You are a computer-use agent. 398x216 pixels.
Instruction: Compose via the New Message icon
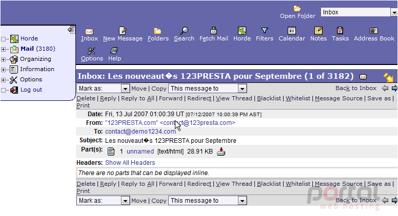pyautogui.click(x=123, y=31)
